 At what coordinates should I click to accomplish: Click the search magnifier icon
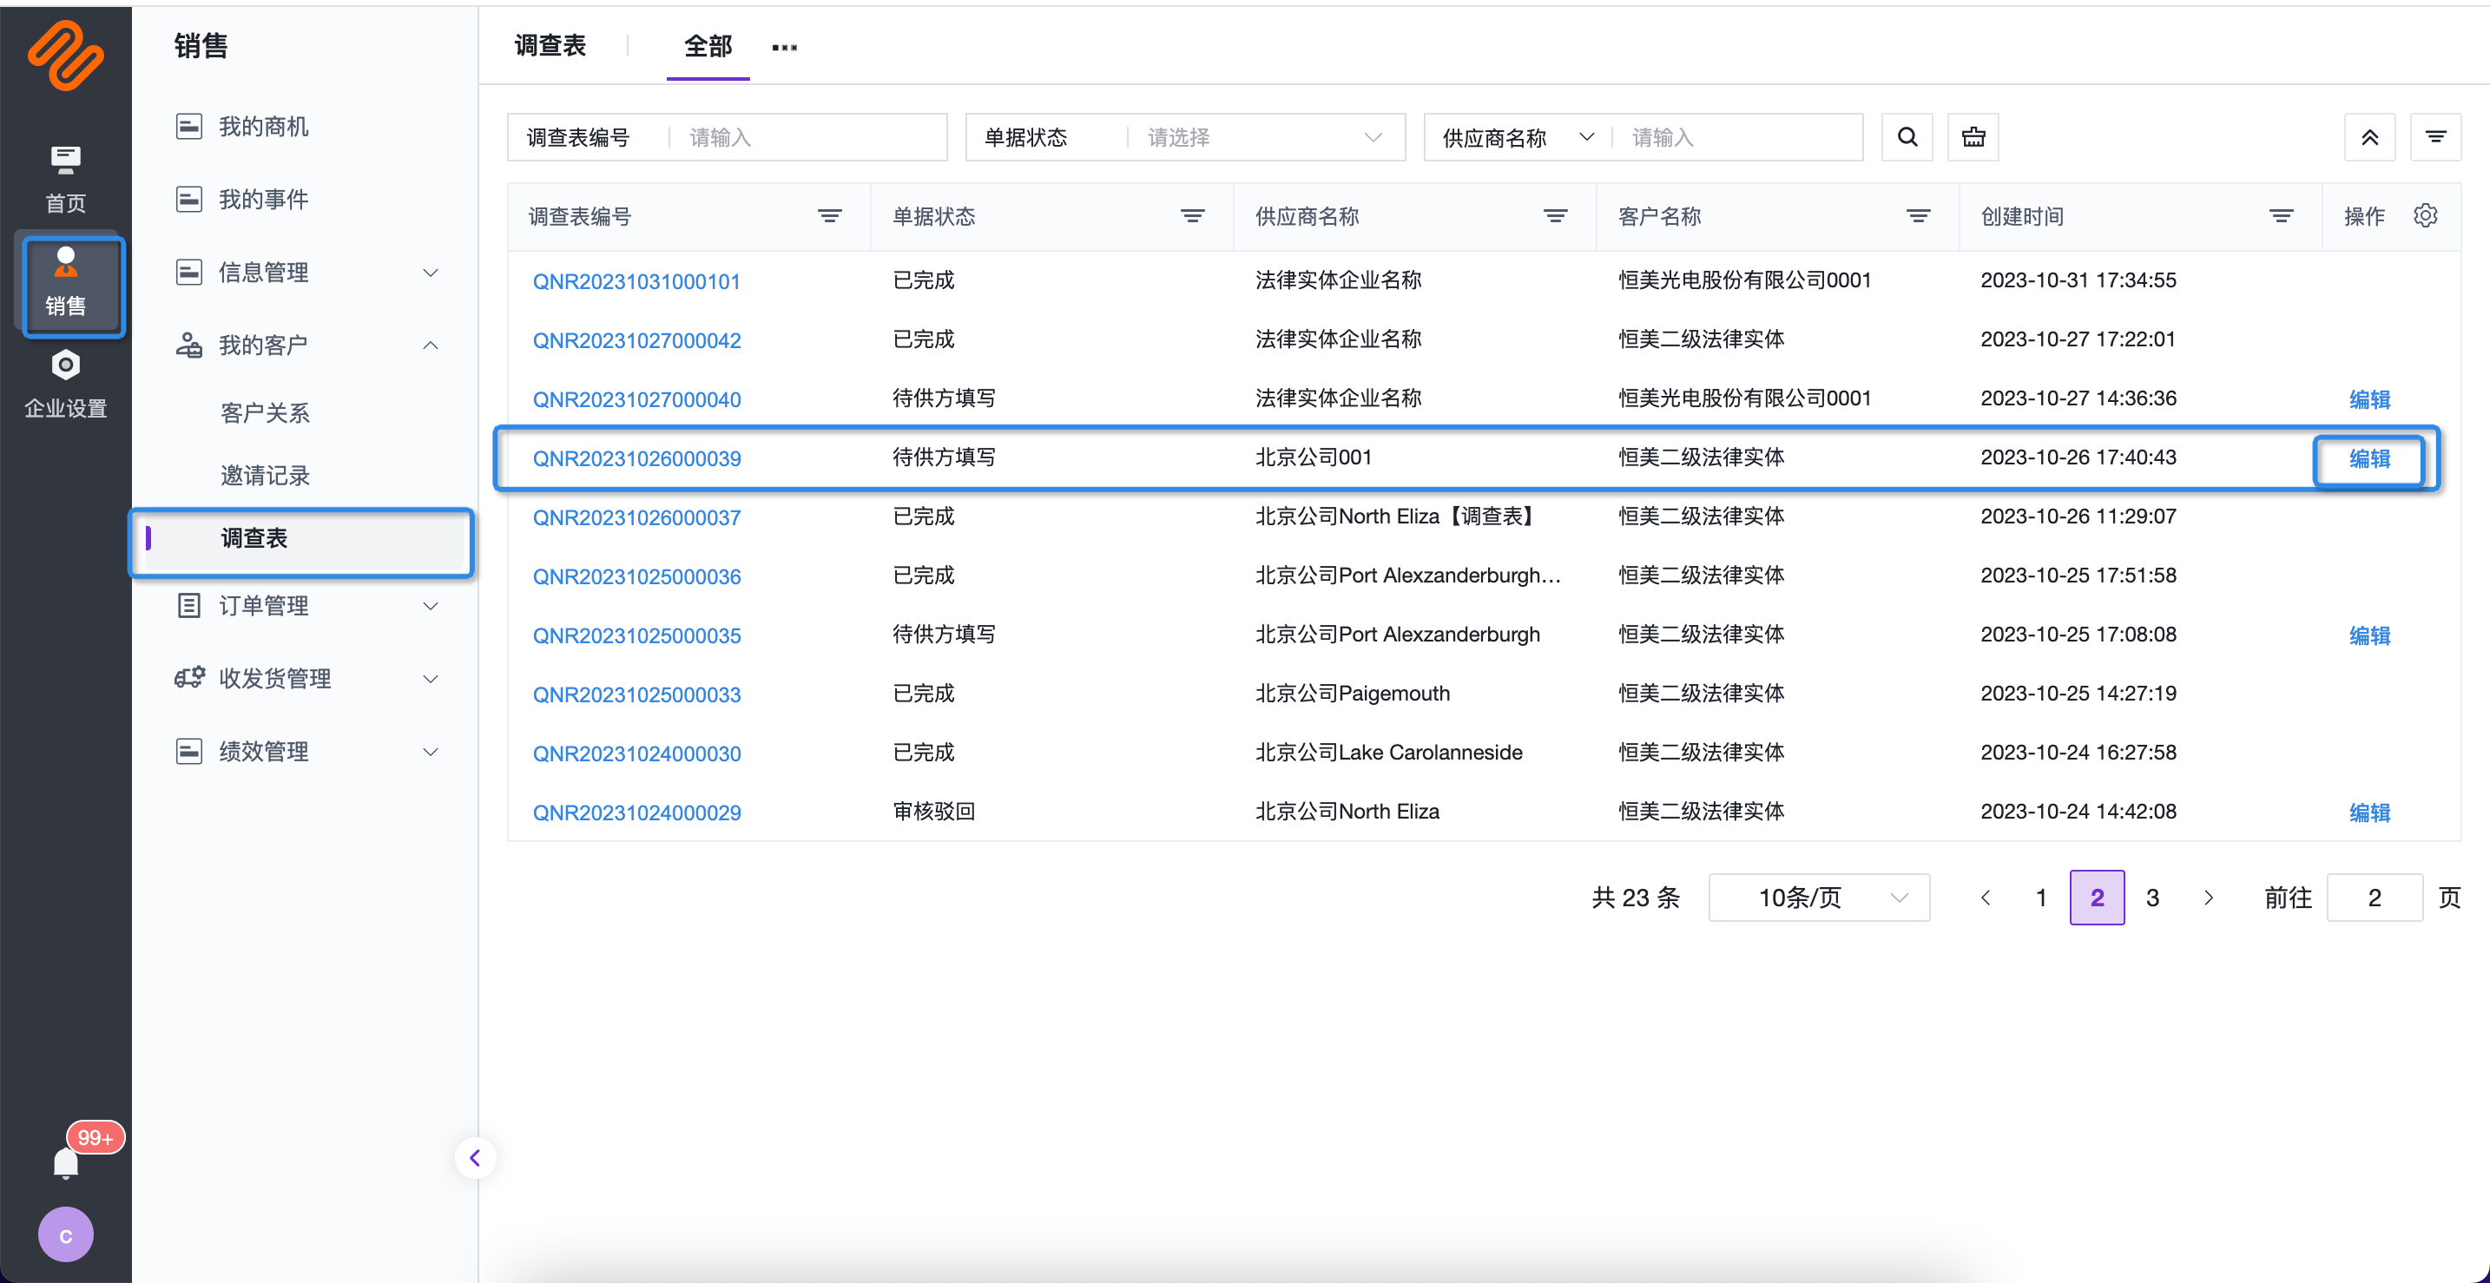point(1907,137)
